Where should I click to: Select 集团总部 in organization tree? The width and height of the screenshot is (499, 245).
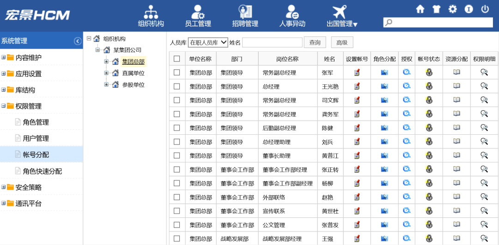point(134,62)
